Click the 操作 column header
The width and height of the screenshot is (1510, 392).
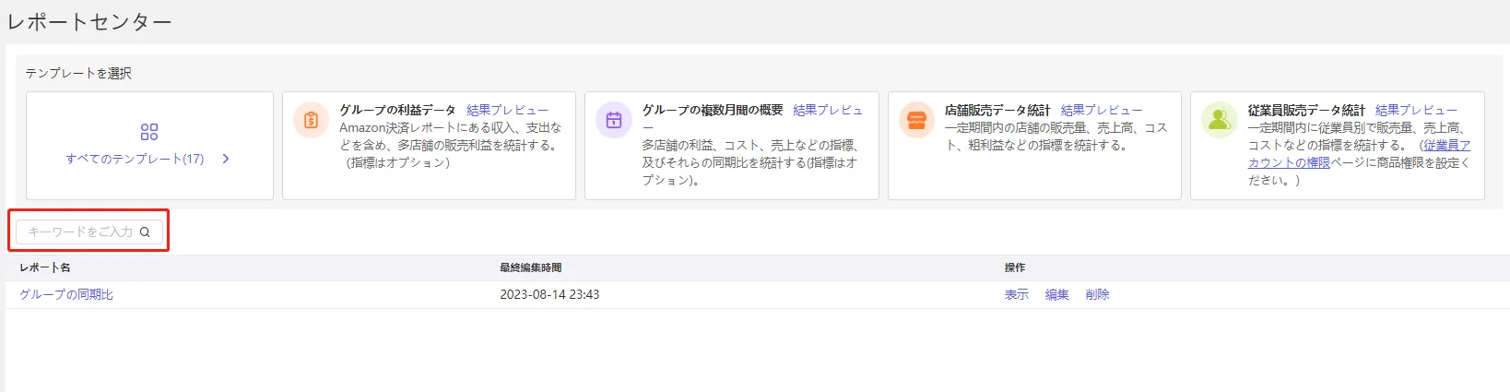click(x=1015, y=267)
